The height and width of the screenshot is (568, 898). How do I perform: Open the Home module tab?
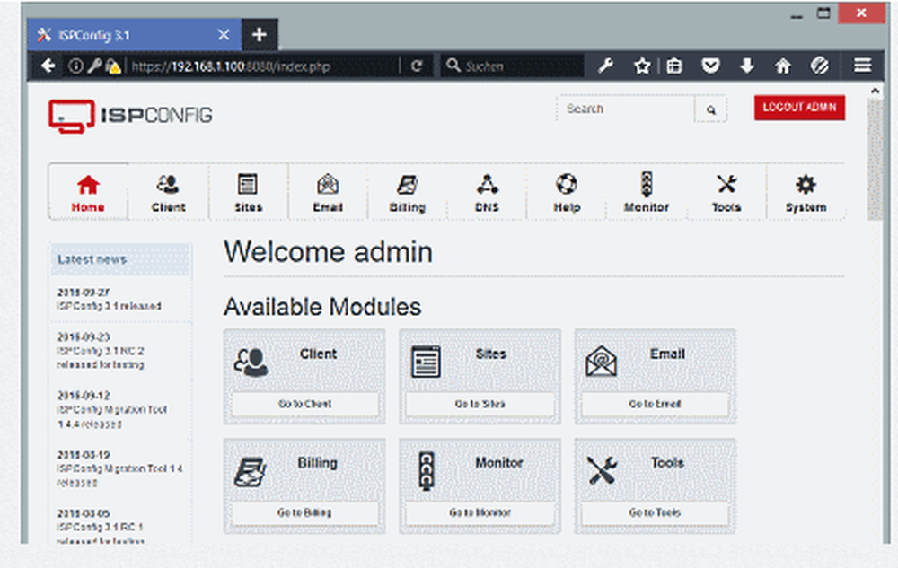(x=88, y=193)
